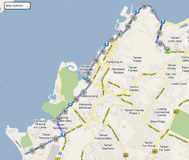Click the train station icon
The height and width of the screenshot is (160, 189).
click(60, 153)
